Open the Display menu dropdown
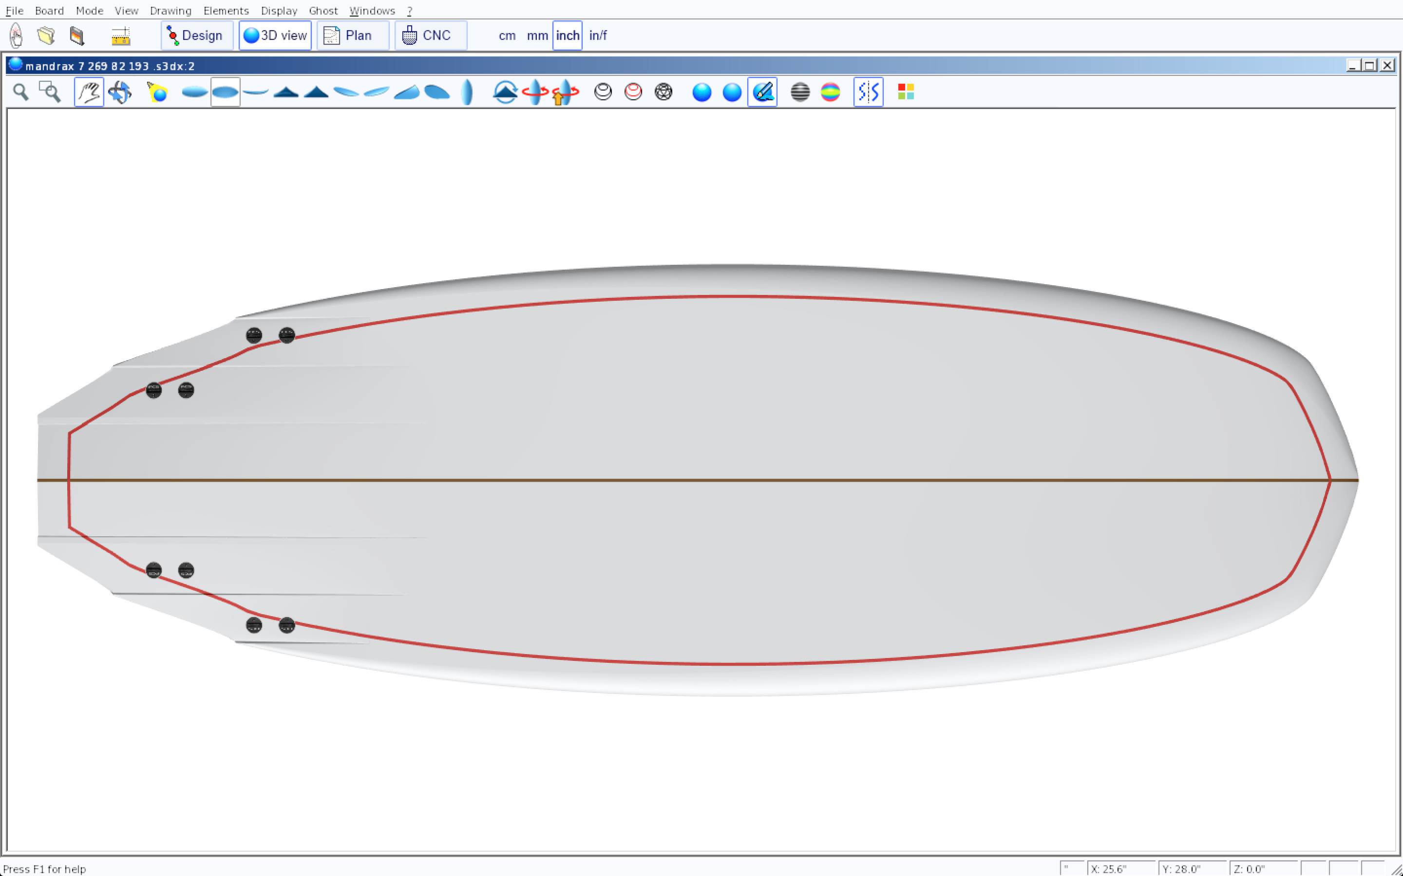This screenshot has height=876, width=1403. tap(279, 10)
